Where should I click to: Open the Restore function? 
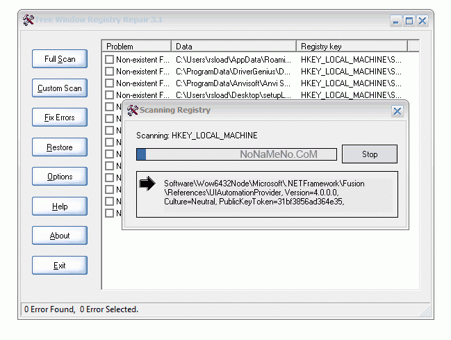pos(60,147)
